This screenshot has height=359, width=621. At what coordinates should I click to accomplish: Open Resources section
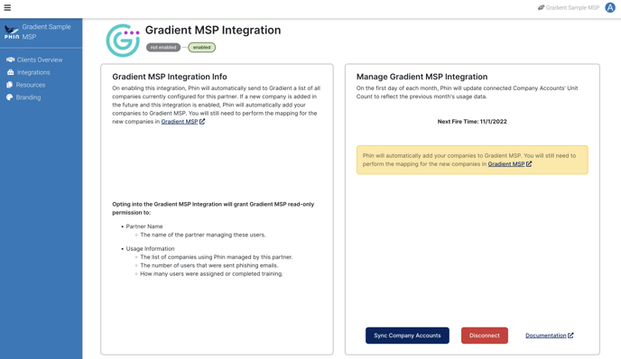pos(31,85)
